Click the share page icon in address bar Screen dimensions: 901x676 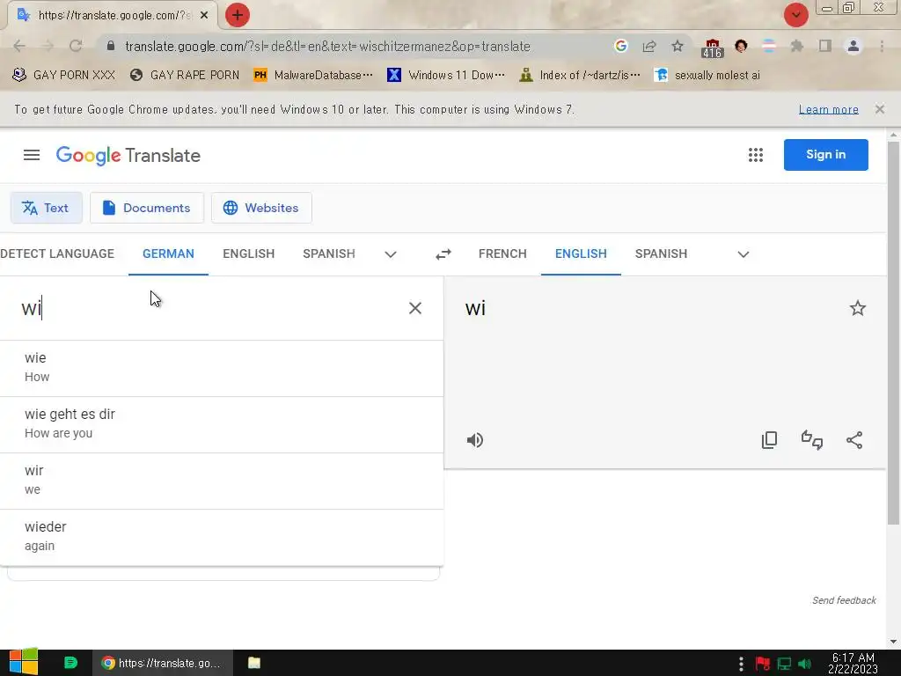[649, 46]
